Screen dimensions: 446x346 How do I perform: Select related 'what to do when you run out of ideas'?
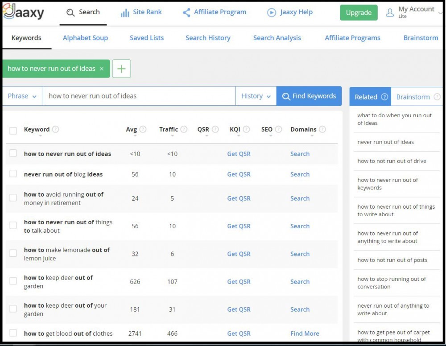(395, 119)
